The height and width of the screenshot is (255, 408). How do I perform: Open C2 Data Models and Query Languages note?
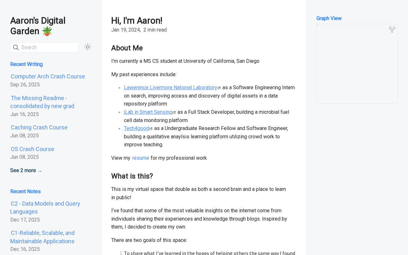45,208
